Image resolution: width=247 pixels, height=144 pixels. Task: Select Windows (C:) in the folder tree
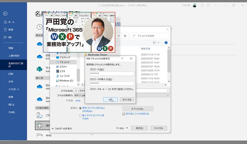point(65,80)
